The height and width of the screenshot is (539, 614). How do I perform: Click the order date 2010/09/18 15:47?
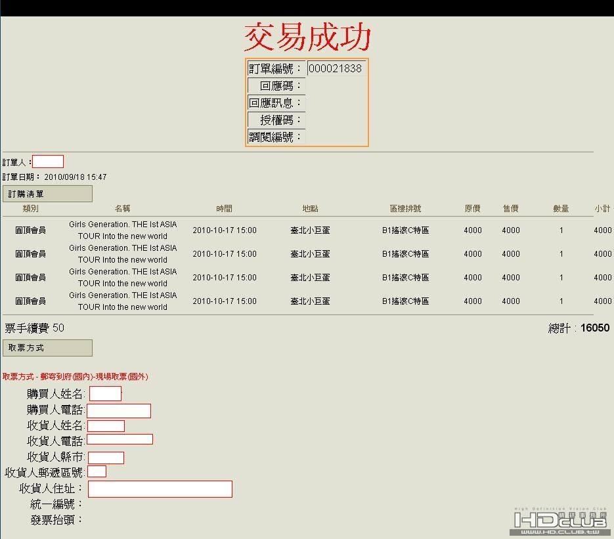pyautogui.click(x=75, y=177)
